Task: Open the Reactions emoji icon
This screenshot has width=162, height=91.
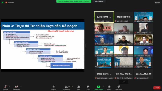Action: tap(119, 87)
